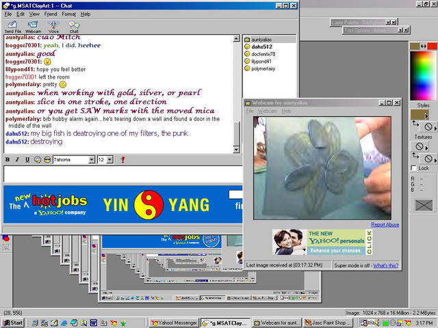The height and width of the screenshot is (328, 438).
Task: Open the background style null flyout
Action: point(429,127)
